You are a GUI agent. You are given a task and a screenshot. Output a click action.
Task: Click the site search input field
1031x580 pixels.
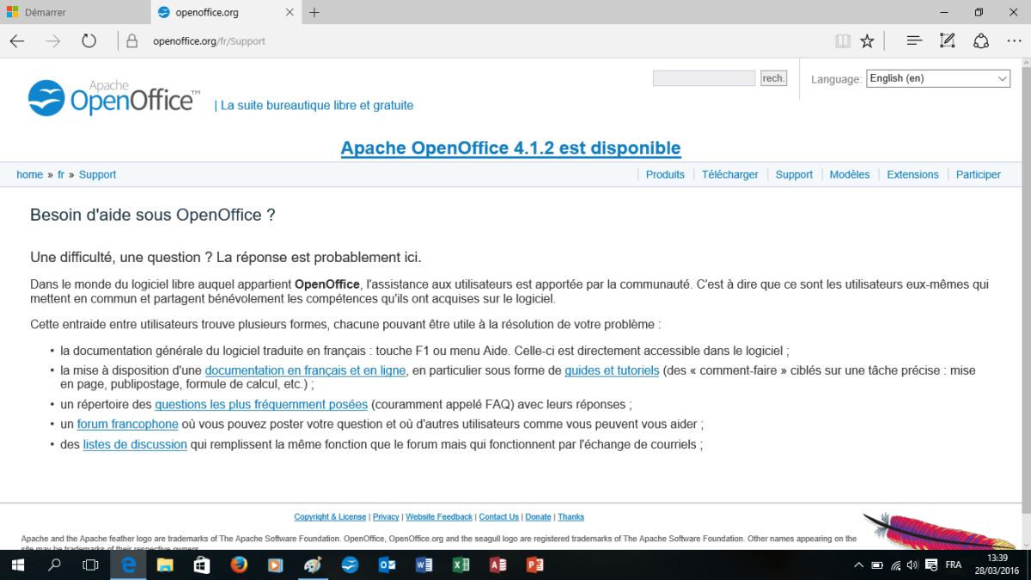[x=704, y=78]
